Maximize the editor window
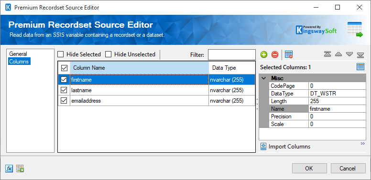This screenshot has height=180, width=371. (x=338, y=7)
